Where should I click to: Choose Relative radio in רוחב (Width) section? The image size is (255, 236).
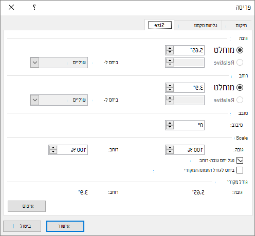[240, 100]
